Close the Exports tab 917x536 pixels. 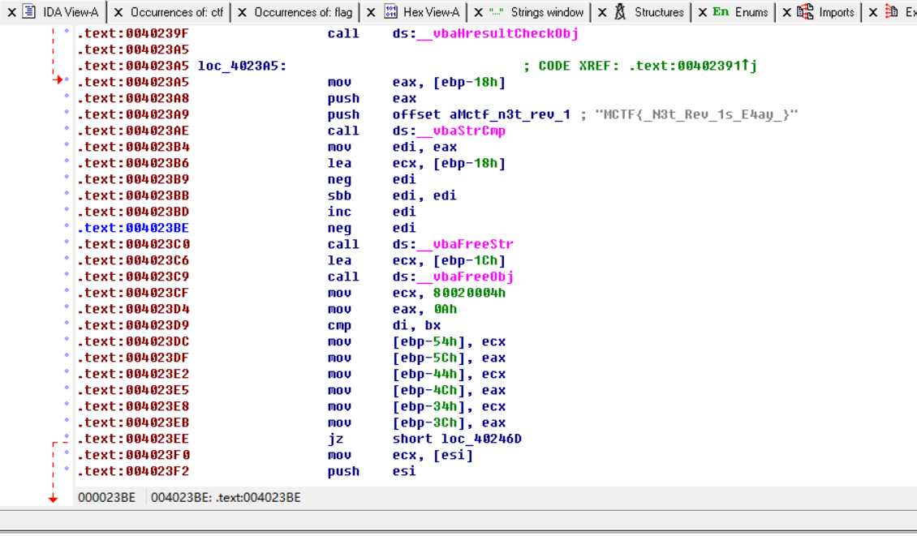(872, 12)
